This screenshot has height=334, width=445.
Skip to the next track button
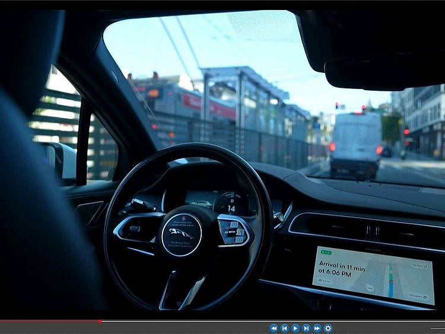[306, 328]
